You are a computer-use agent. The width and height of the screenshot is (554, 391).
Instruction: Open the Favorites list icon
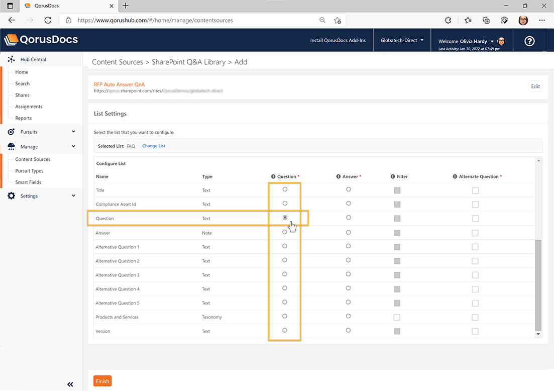468,20
